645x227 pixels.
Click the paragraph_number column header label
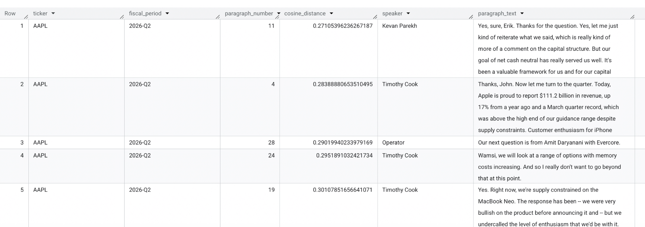pyautogui.click(x=249, y=14)
